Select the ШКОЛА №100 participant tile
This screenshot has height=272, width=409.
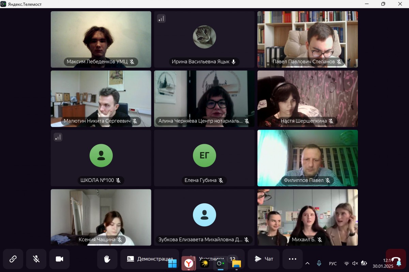(101, 158)
